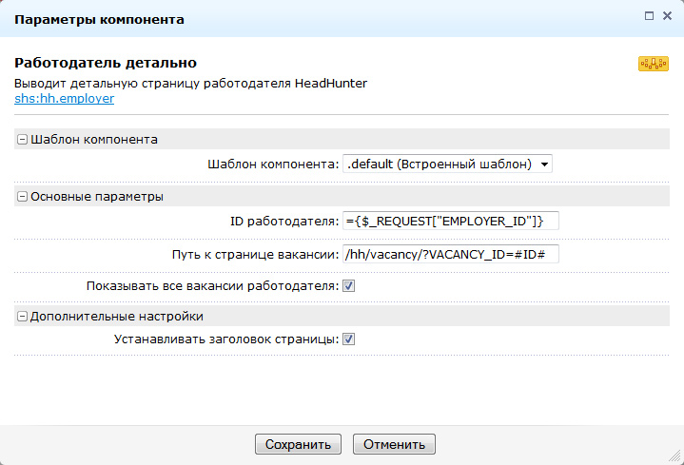Click into the Путь к странице вакансии field
Screen dimensions: 684x465
coord(450,254)
